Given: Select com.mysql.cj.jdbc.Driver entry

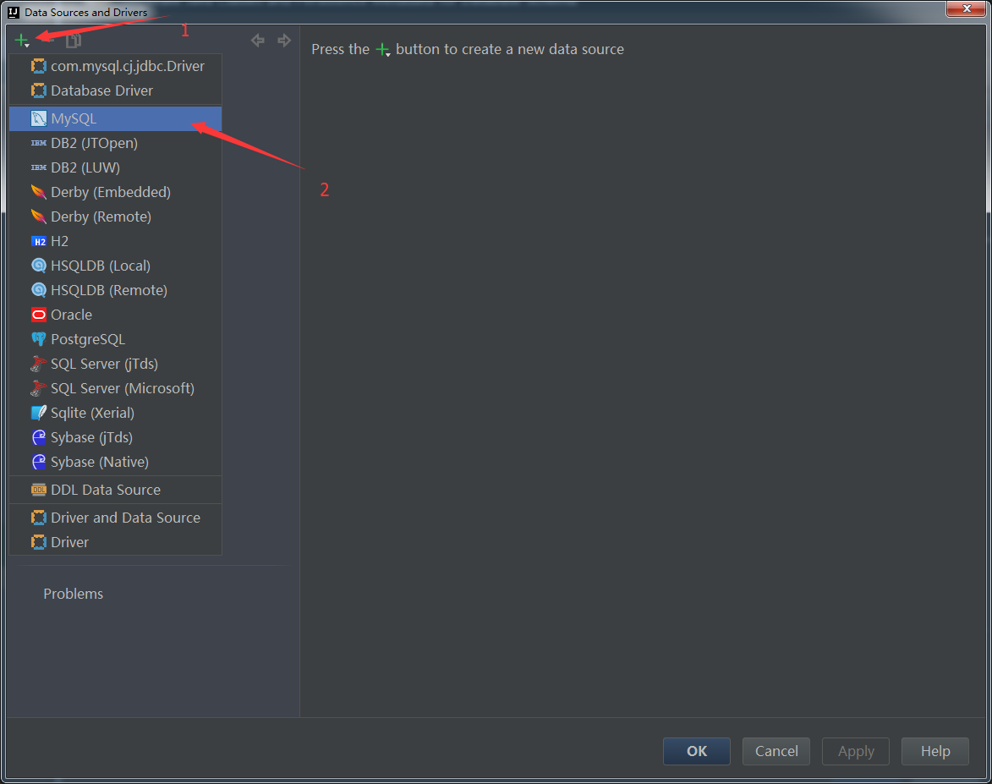Looking at the screenshot, I should pyautogui.click(x=116, y=66).
